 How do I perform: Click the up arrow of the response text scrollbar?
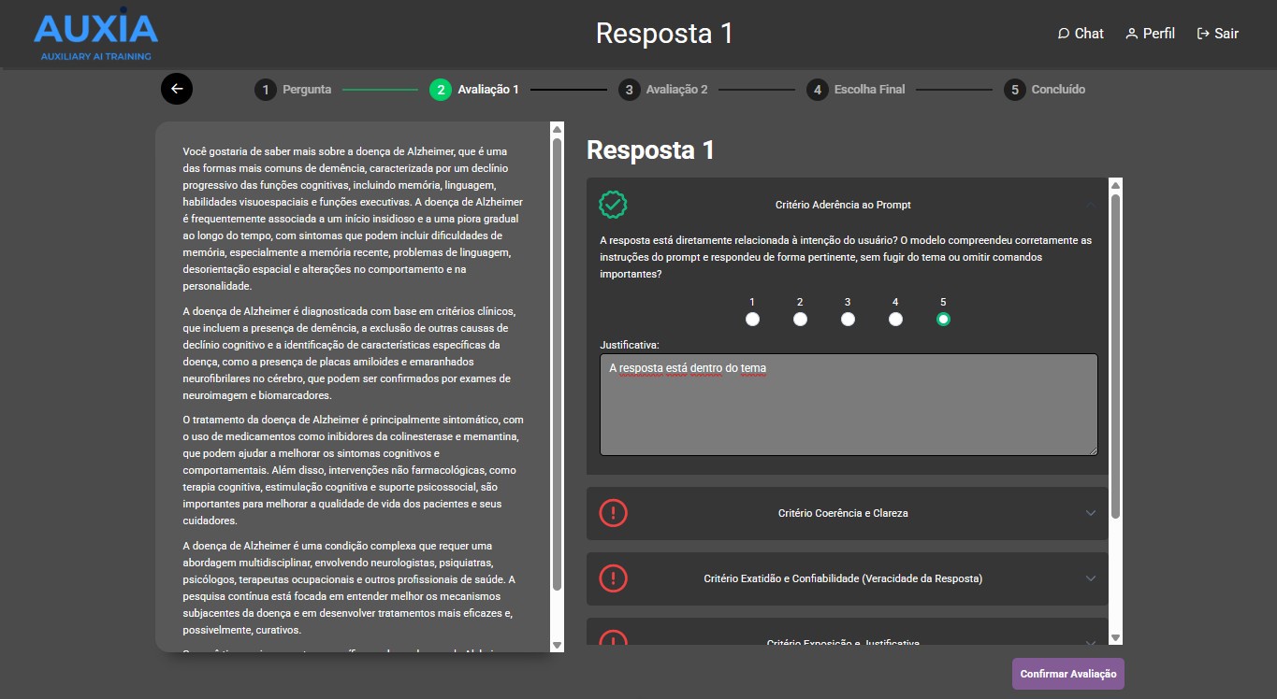click(557, 129)
